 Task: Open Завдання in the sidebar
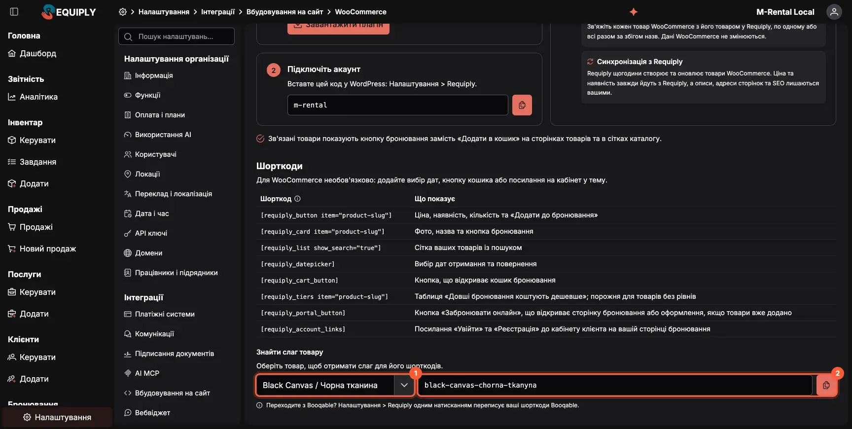[32, 162]
